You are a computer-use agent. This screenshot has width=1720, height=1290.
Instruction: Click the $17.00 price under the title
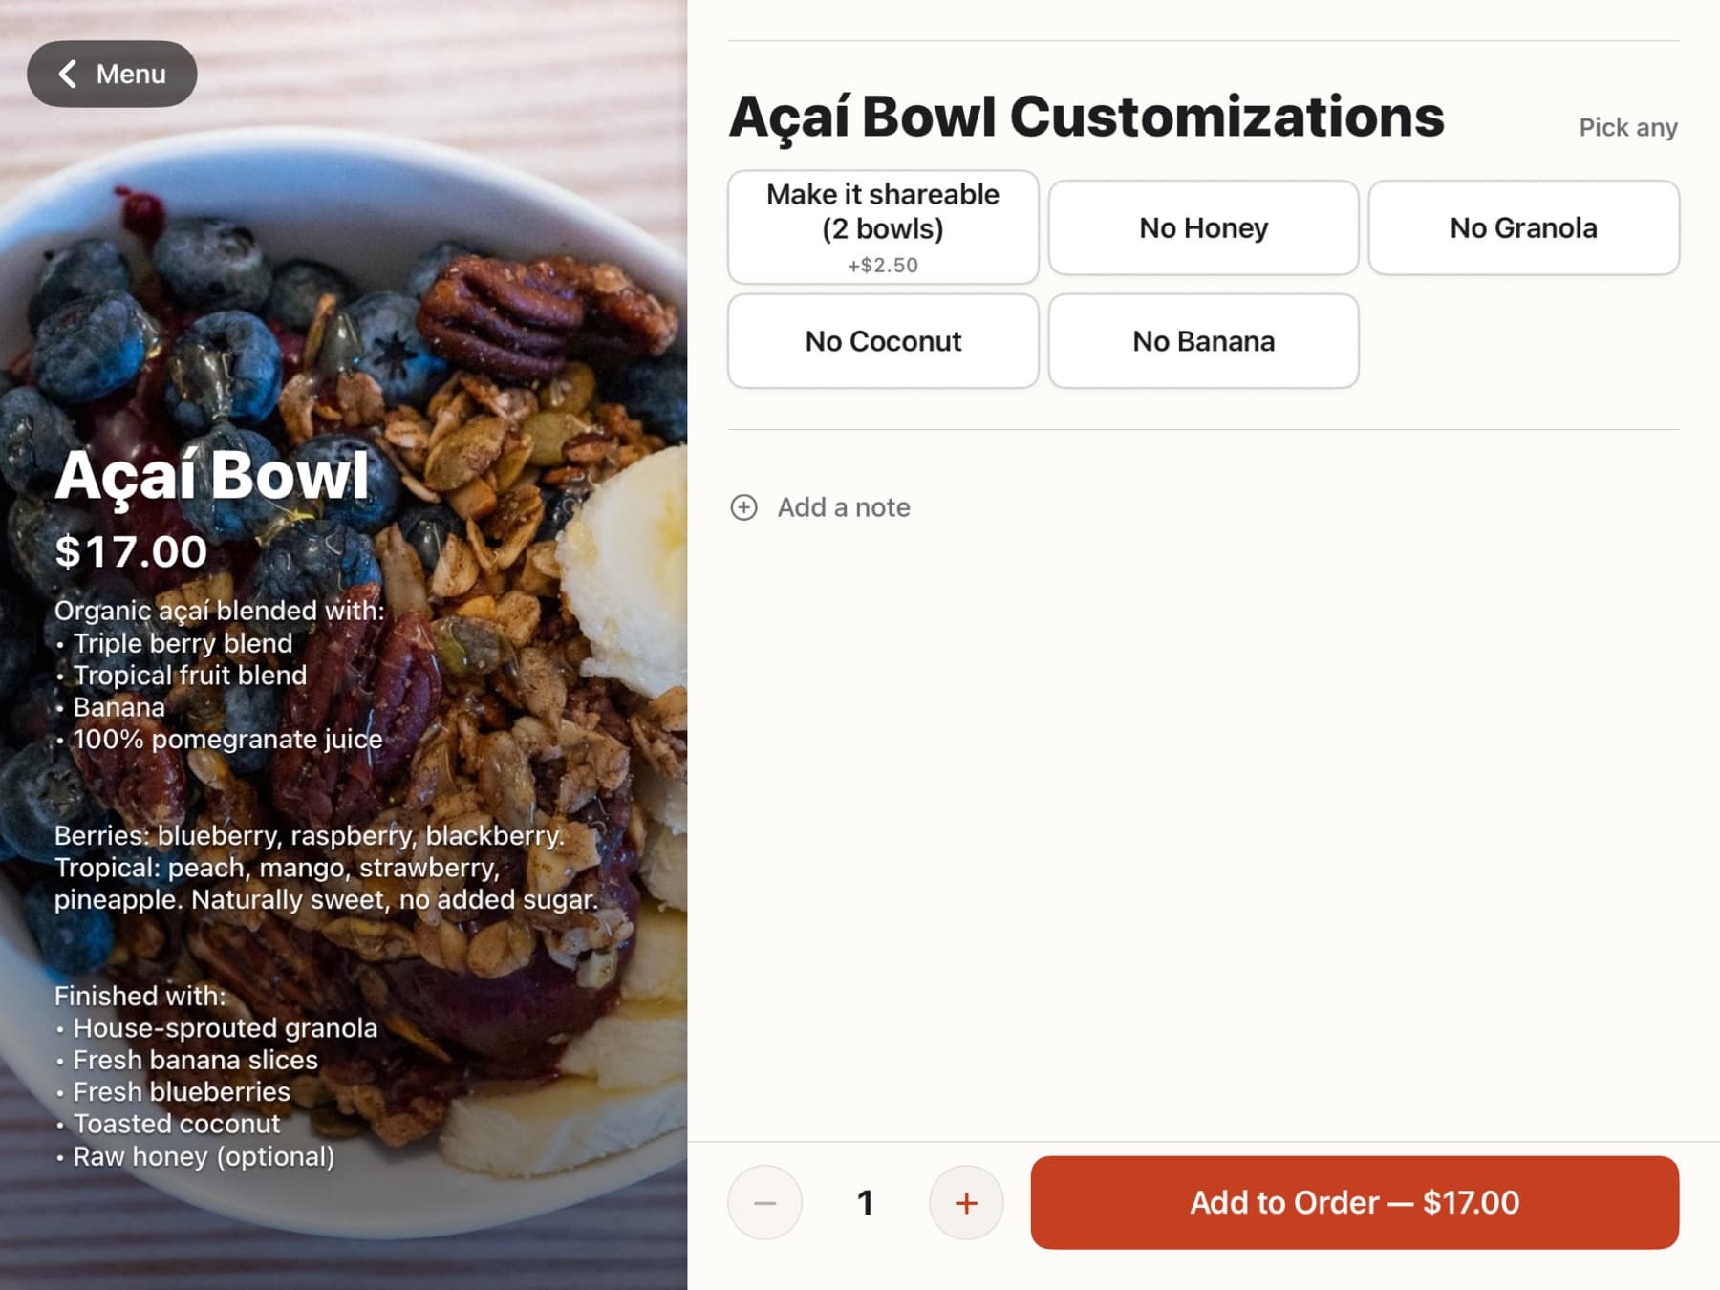(131, 551)
